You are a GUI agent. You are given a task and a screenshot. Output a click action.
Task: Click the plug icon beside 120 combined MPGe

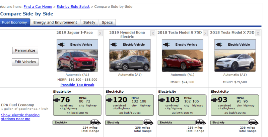click(x=109, y=100)
